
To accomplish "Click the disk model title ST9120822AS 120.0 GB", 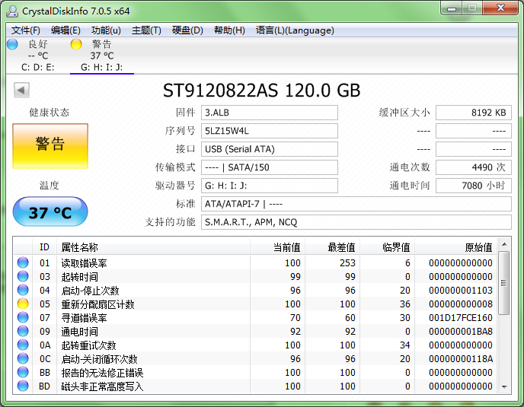I will [x=262, y=90].
